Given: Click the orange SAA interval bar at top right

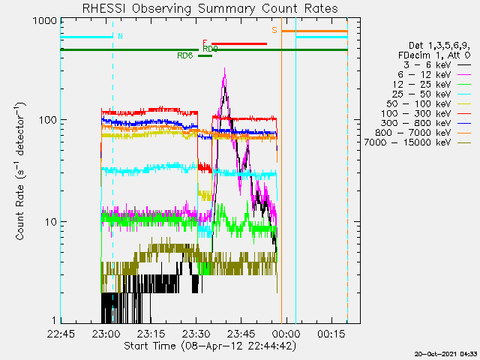Looking at the screenshot, I should (x=314, y=31).
